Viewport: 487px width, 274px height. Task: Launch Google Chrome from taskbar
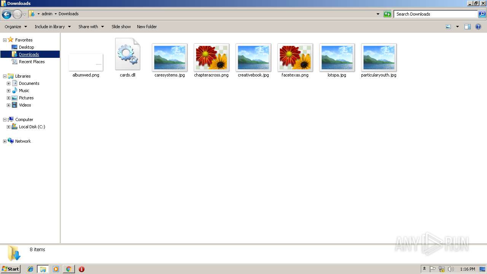[x=68, y=269]
